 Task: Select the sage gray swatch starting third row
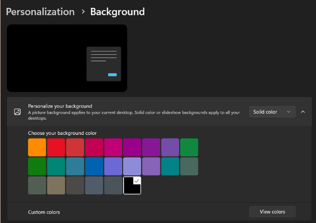coord(37,185)
